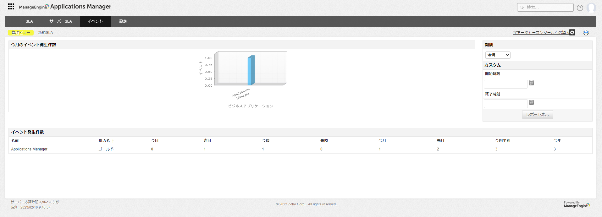Screen dimensions: 602x217
Task: Click the ManageEngine Applications Manager logo
Action: (x=65, y=7)
